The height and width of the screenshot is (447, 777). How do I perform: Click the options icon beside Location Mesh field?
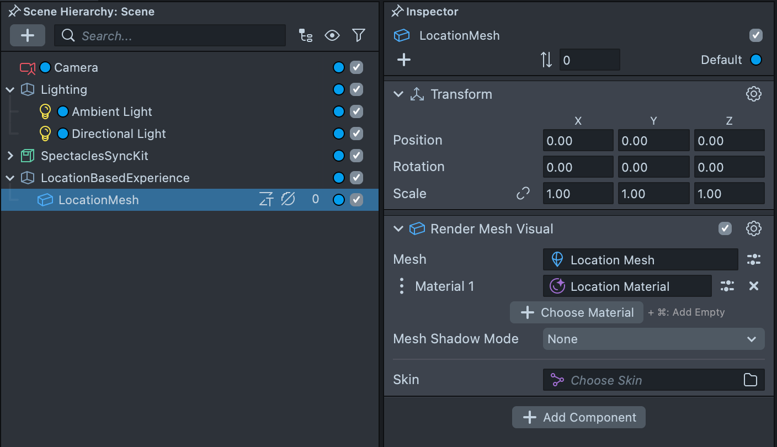(x=753, y=259)
